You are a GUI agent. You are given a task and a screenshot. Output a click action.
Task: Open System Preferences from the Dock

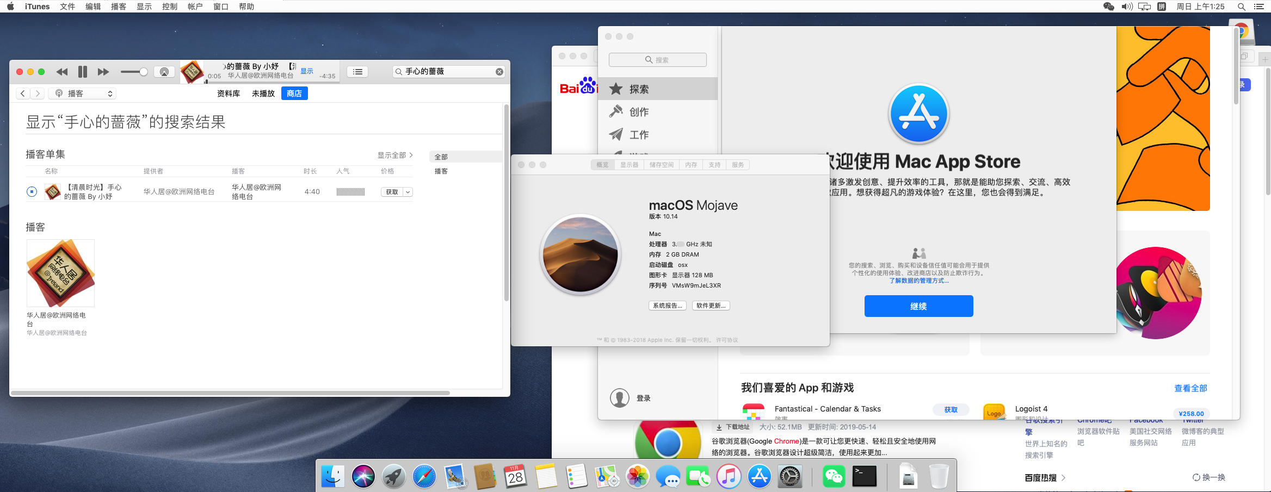(789, 477)
